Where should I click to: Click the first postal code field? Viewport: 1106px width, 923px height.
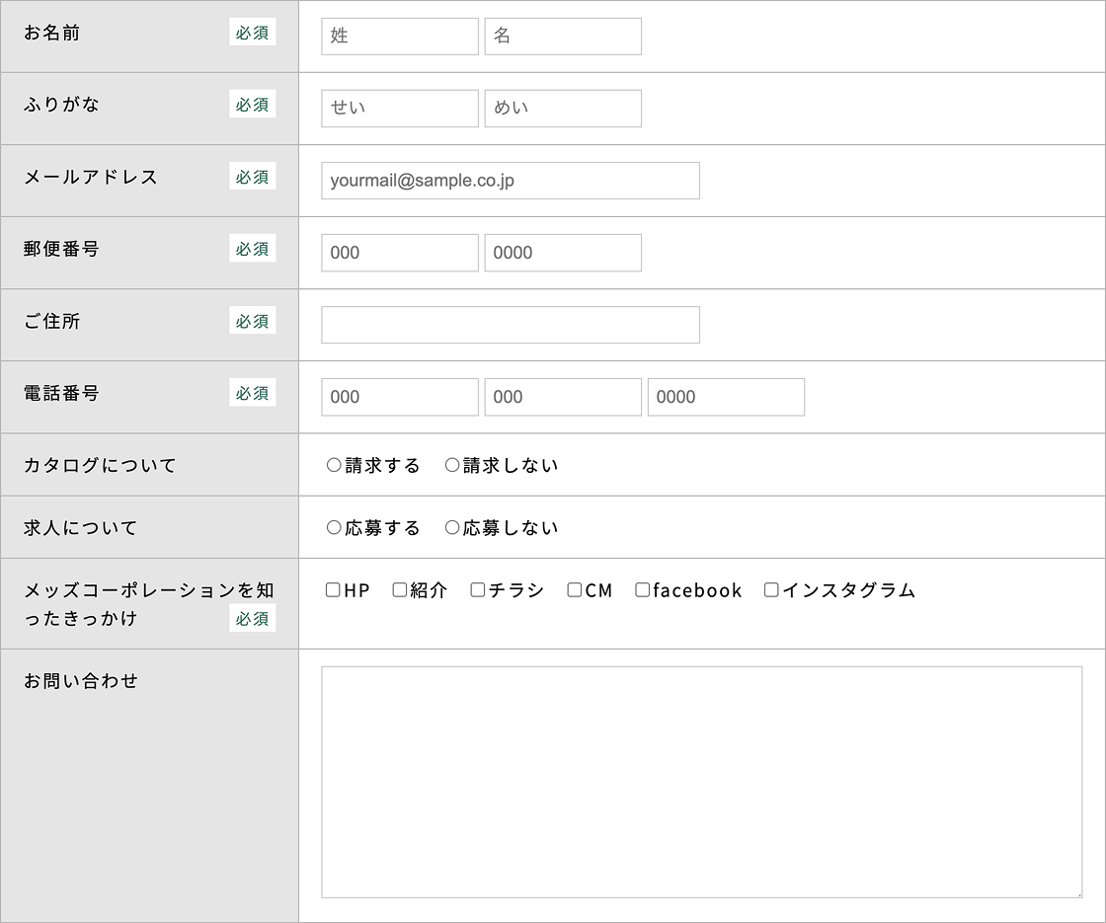tap(399, 253)
